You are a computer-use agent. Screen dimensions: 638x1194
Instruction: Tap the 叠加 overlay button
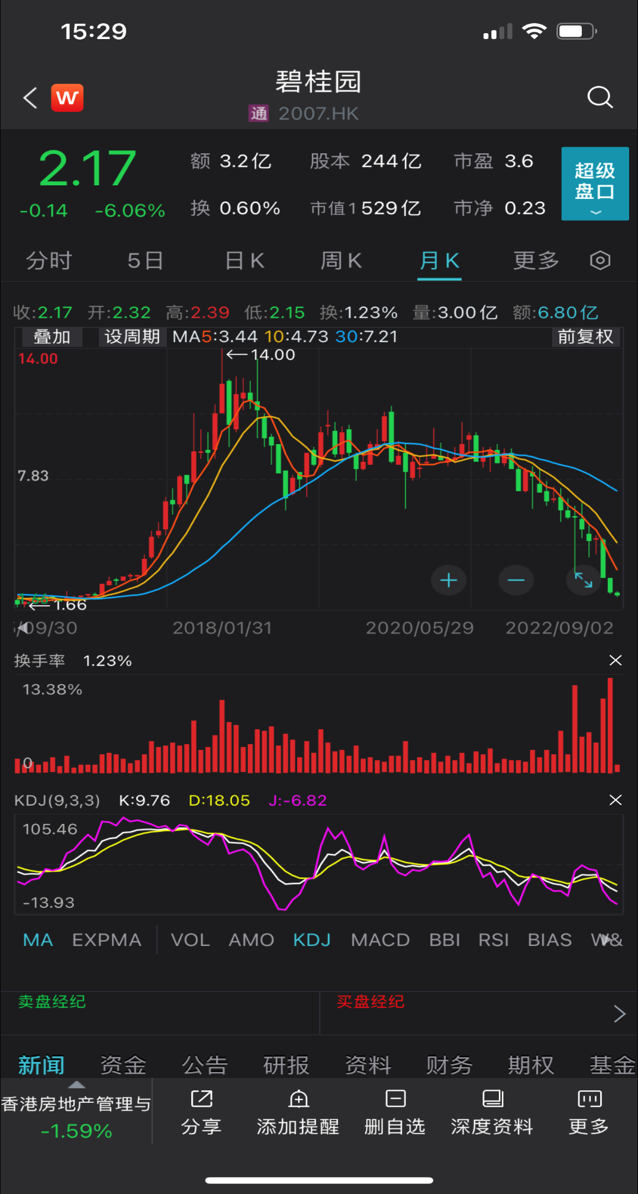pyautogui.click(x=52, y=337)
